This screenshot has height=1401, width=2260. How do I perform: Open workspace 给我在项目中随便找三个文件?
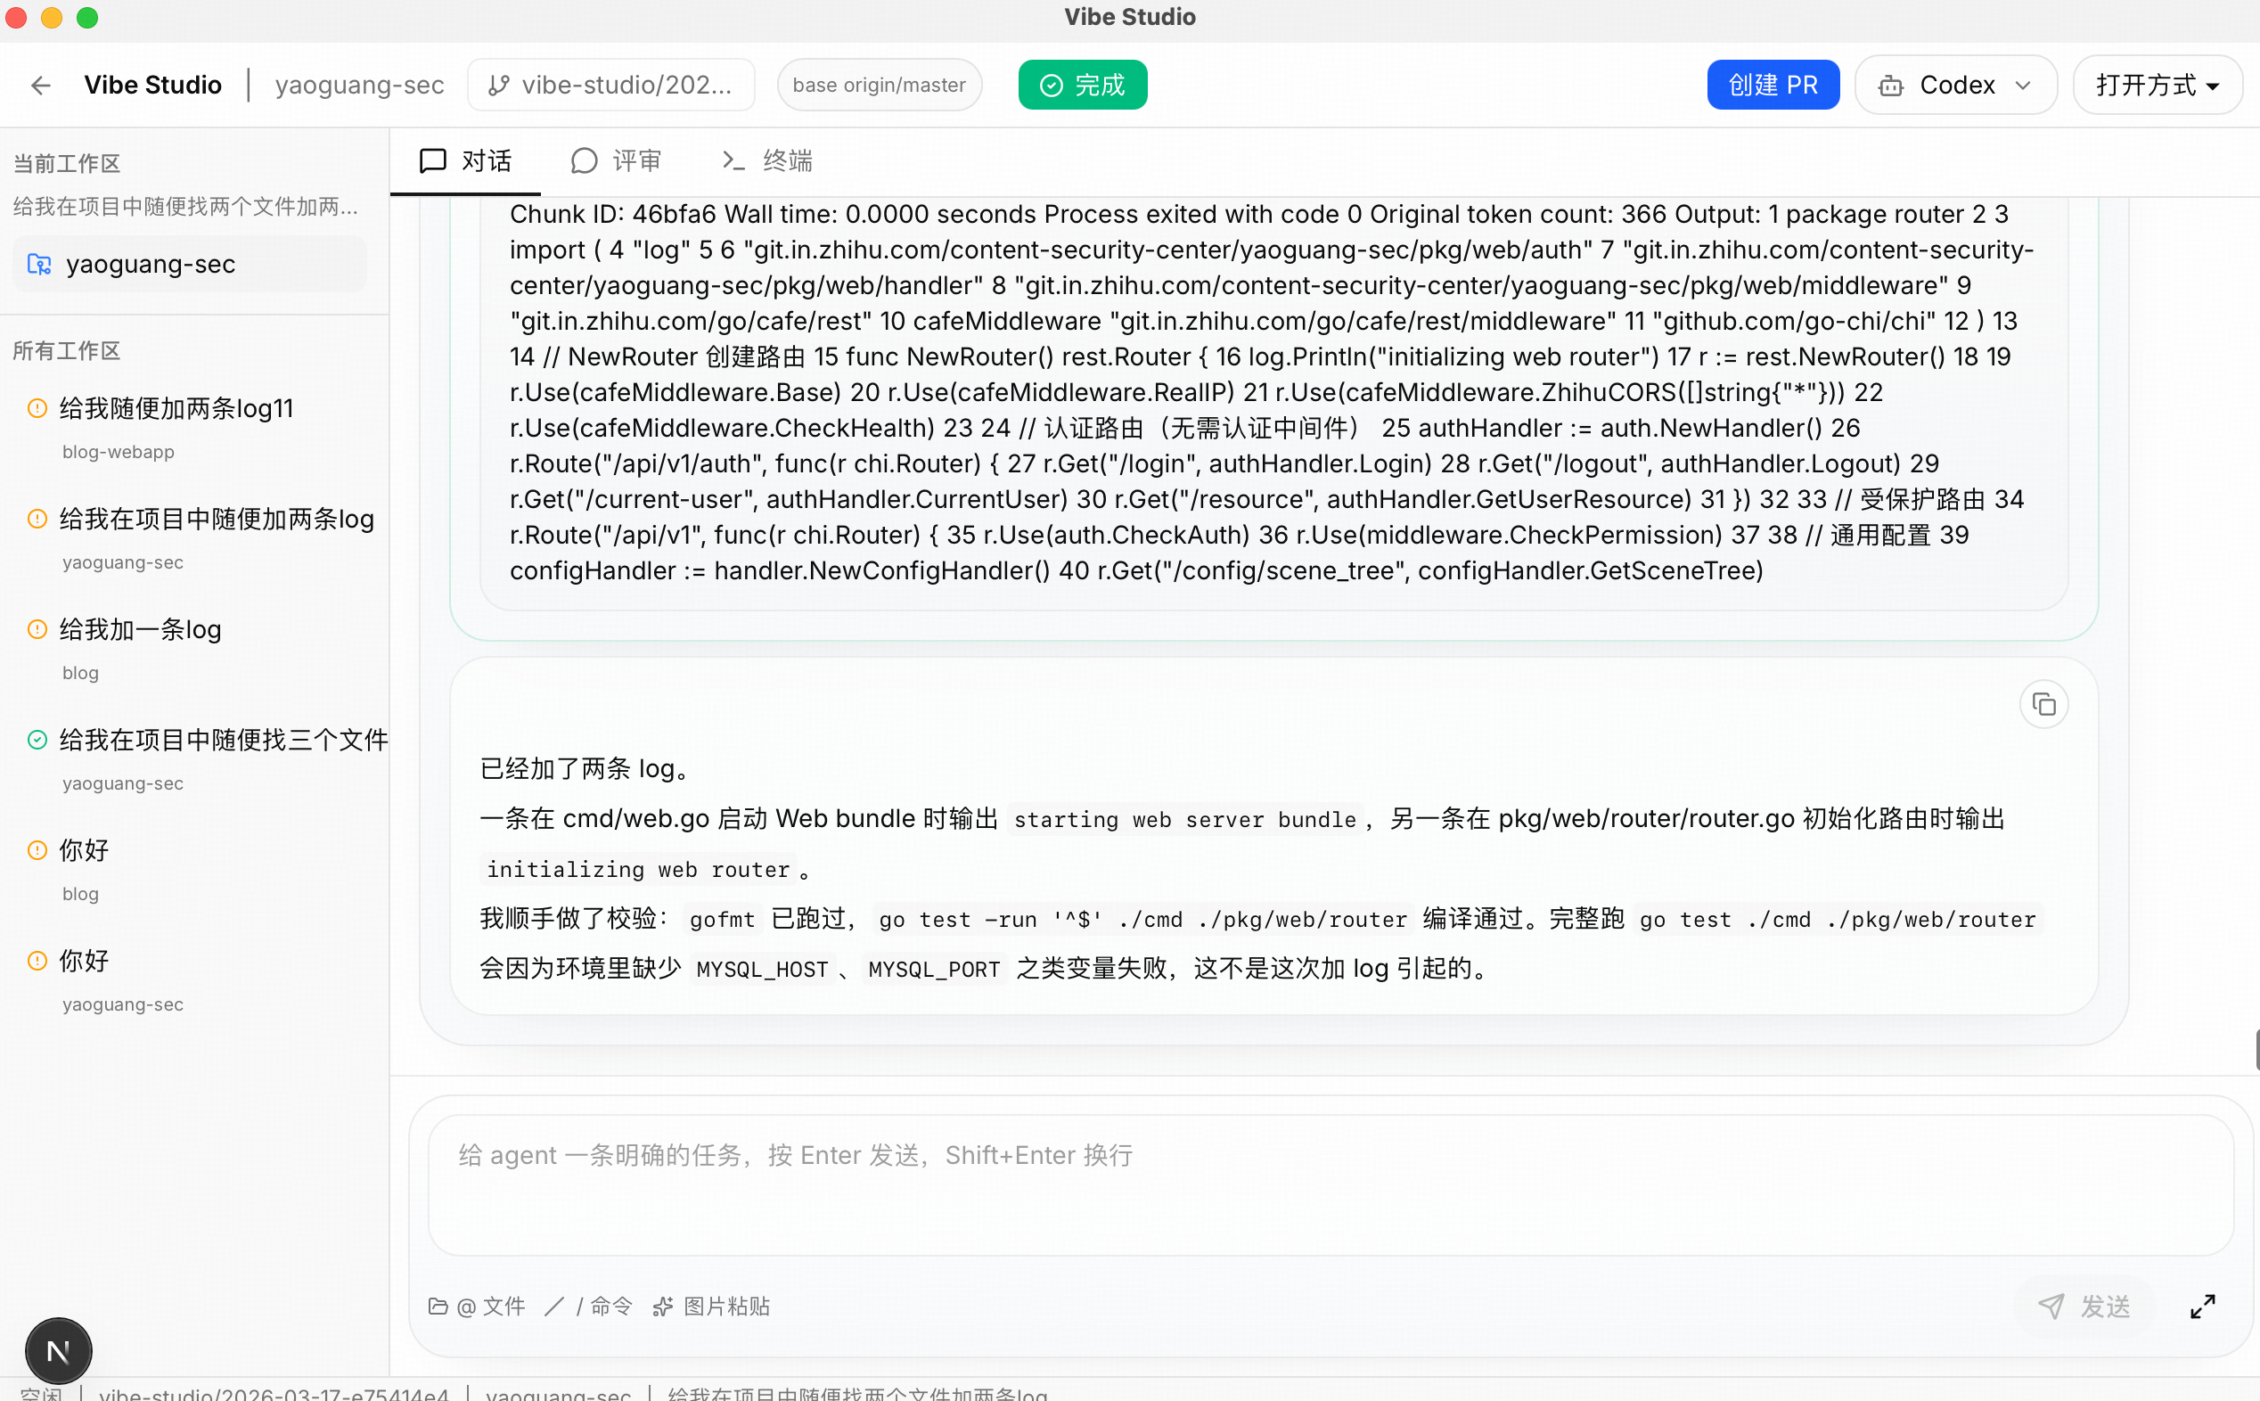click(194, 760)
